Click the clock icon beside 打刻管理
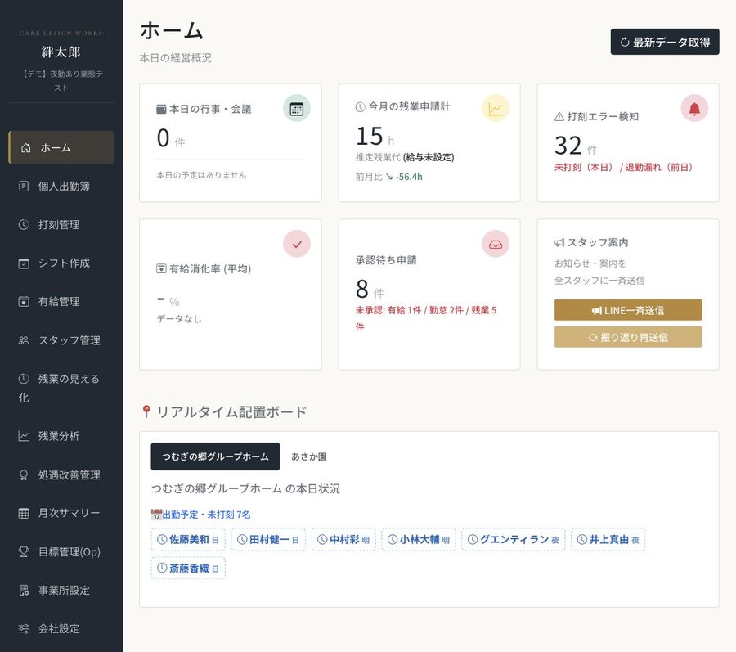The image size is (736, 652). 24,225
